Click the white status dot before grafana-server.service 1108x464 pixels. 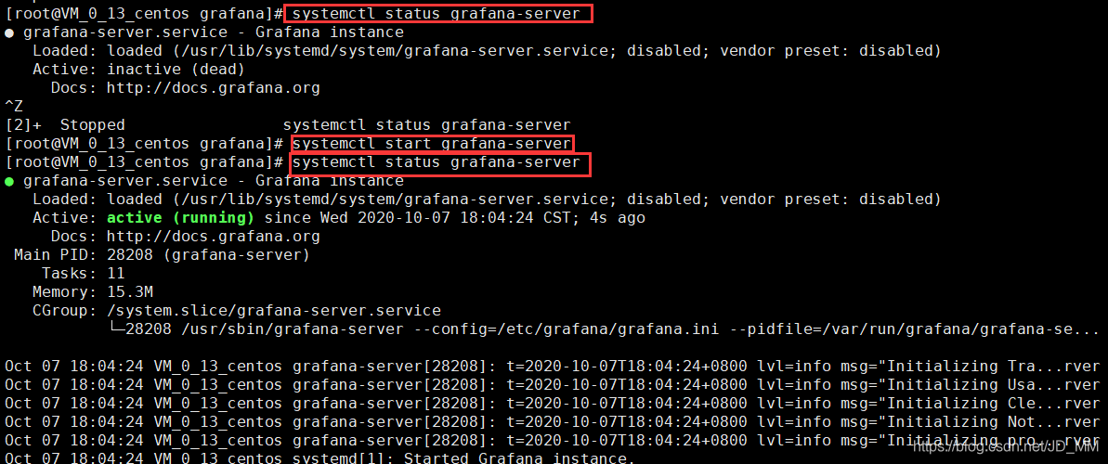9,32
